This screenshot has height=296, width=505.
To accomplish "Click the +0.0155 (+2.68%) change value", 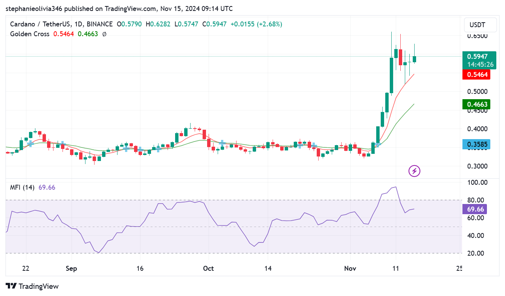I will [x=256, y=24].
